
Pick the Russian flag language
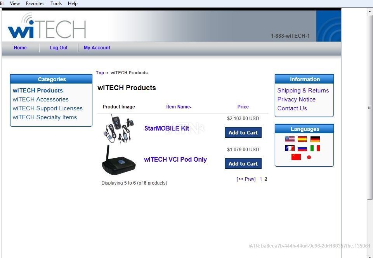point(302,148)
